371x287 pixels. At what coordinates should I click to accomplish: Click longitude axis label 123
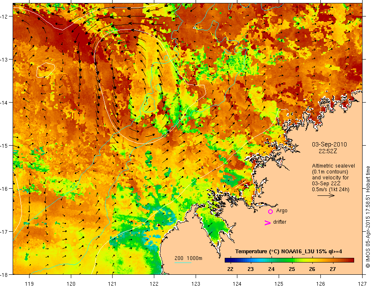point(196,284)
